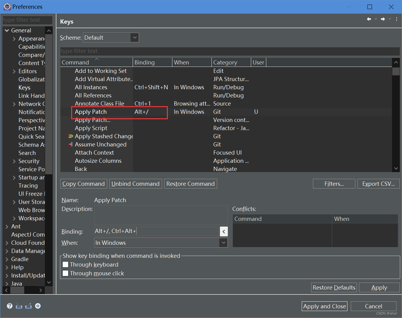
Task: Open the Gradle preferences entry
Action: click(x=19, y=259)
